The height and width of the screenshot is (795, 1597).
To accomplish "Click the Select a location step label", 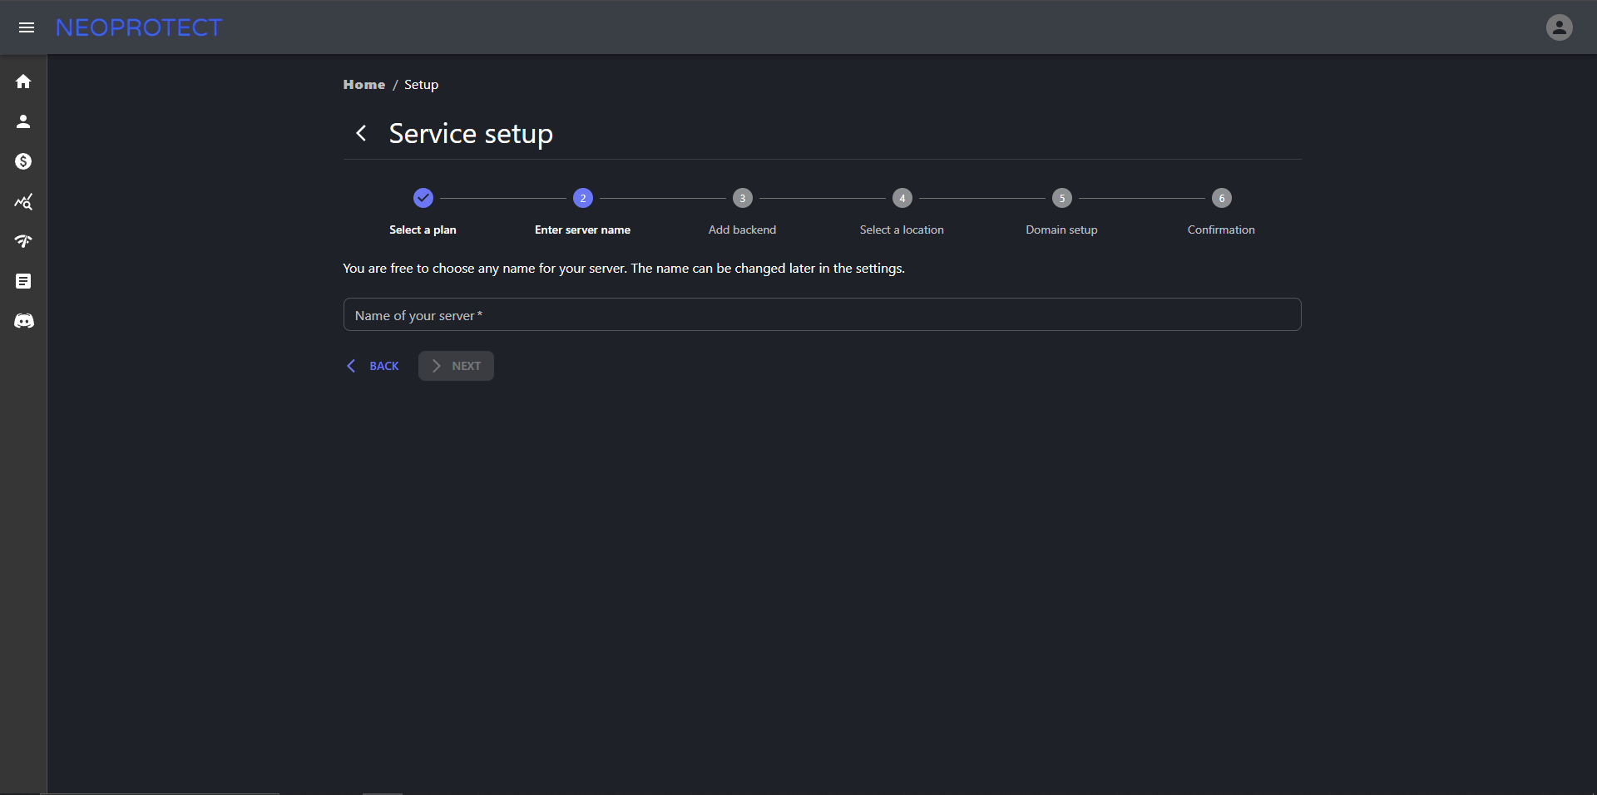I will (902, 230).
